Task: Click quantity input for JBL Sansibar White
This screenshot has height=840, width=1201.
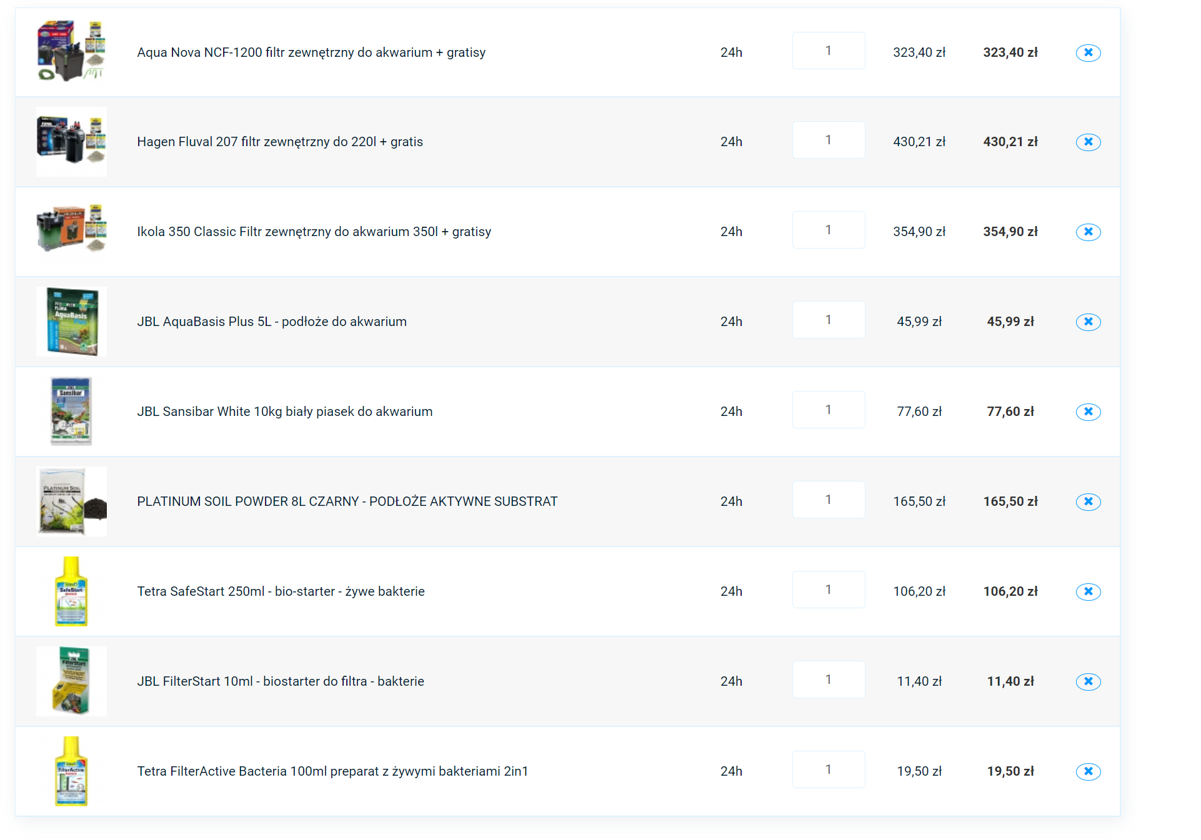Action: point(829,410)
